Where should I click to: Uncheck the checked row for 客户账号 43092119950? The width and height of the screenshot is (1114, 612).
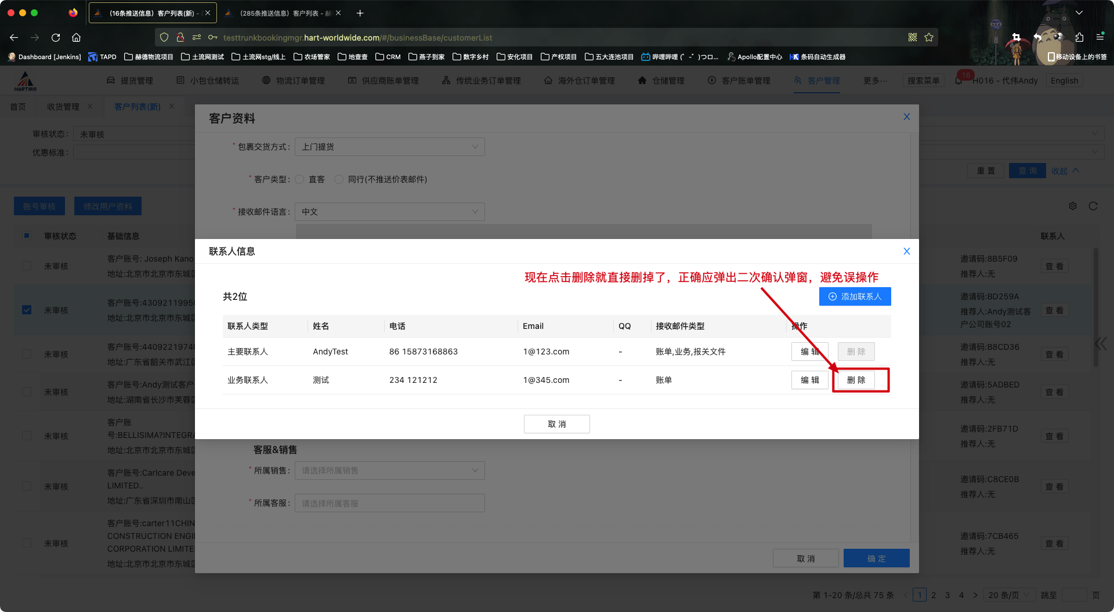27,310
